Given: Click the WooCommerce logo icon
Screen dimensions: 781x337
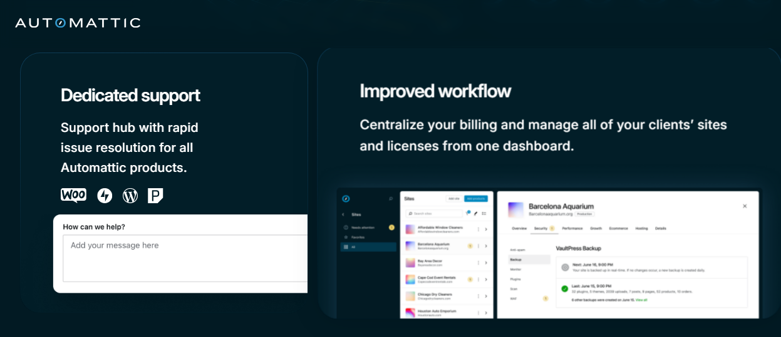Looking at the screenshot, I should tap(73, 195).
